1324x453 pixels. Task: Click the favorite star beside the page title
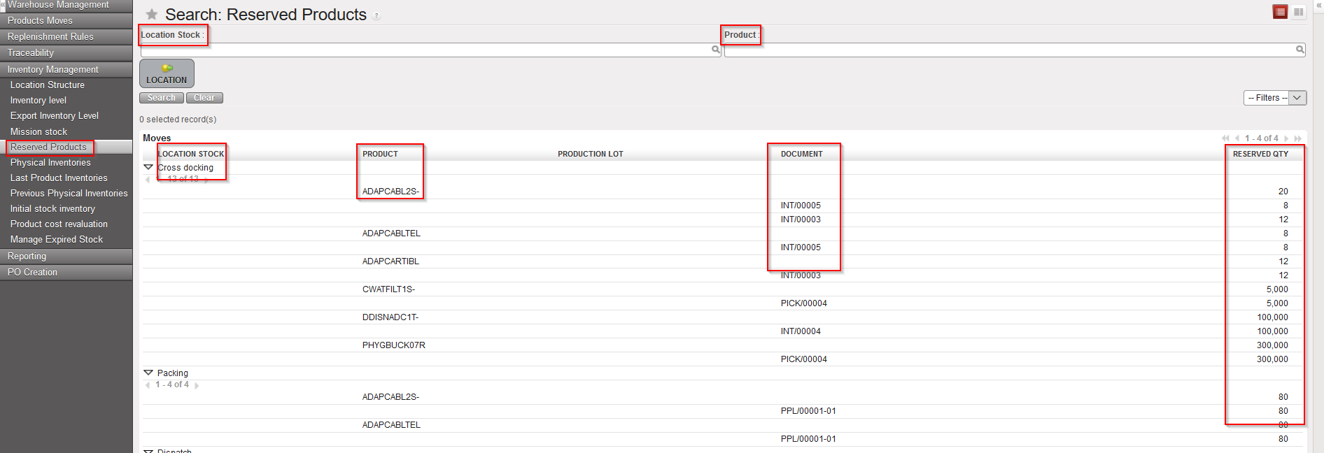pyautogui.click(x=151, y=14)
